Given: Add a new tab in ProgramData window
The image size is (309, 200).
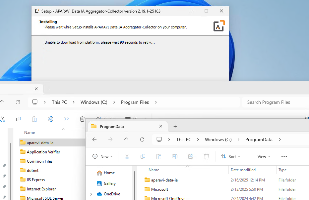Looking at the screenshot, I should click(x=175, y=127).
